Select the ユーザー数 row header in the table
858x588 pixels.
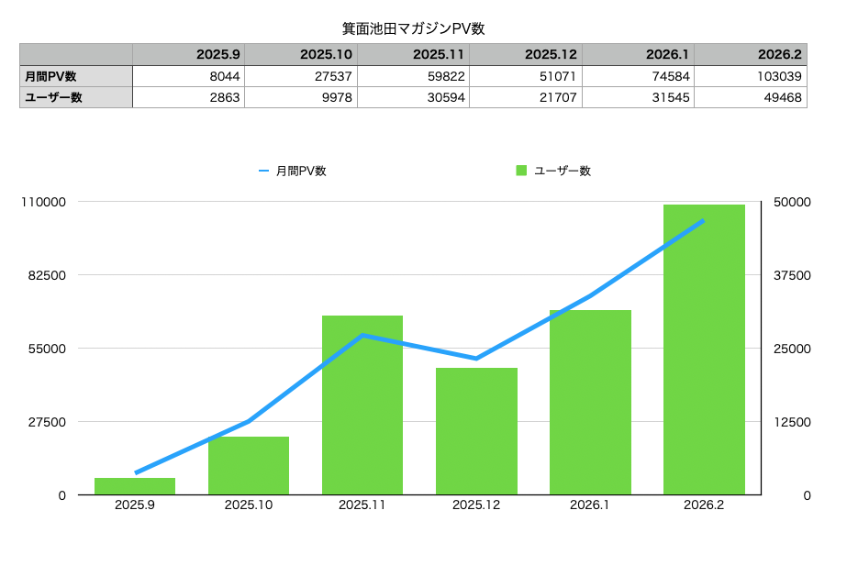click(76, 97)
